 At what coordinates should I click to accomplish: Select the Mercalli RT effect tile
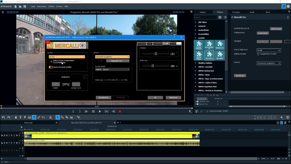click(x=220, y=55)
